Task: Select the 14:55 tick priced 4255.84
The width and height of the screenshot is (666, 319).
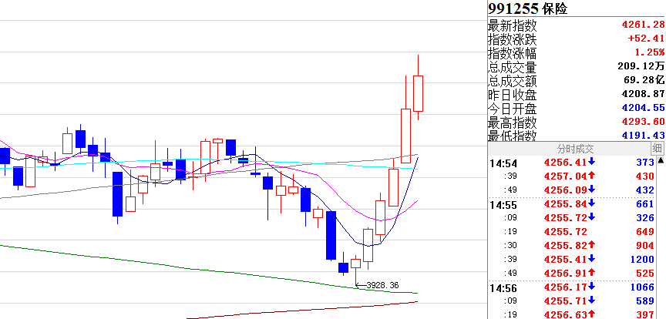Action: tap(572, 204)
